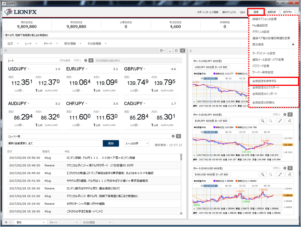This screenshot has height=227, width=301.
Task: Zoom in on the EUR/USD chart
Action: point(263,174)
